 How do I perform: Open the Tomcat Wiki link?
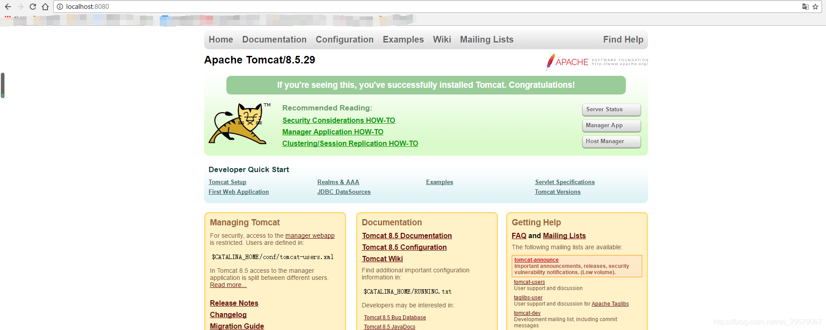[x=383, y=259]
